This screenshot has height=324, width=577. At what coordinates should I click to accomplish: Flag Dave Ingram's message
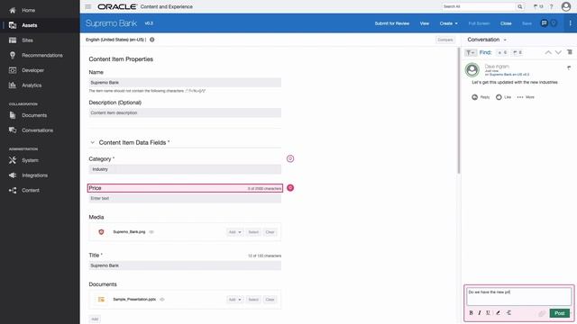569,67
